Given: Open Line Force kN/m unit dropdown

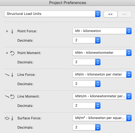Looking at the screenshot, I should (102, 74).
